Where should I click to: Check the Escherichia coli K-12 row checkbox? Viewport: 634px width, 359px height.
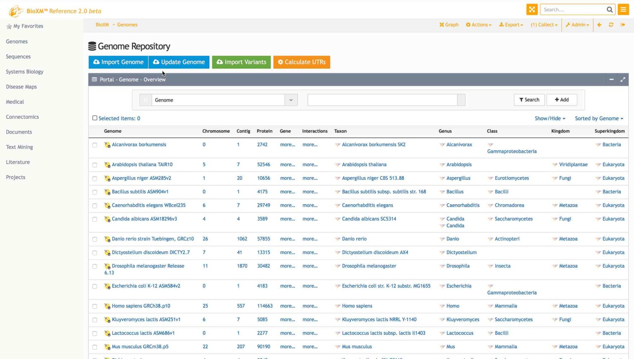pyautogui.click(x=95, y=286)
